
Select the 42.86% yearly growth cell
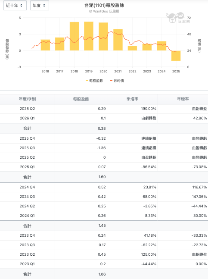click(200, 118)
